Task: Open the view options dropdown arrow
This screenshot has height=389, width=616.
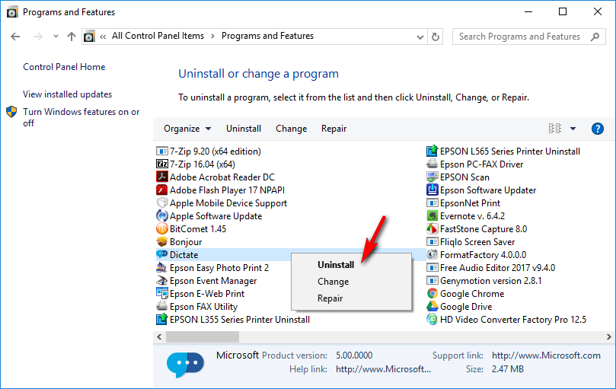Action: [x=573, y=129]
